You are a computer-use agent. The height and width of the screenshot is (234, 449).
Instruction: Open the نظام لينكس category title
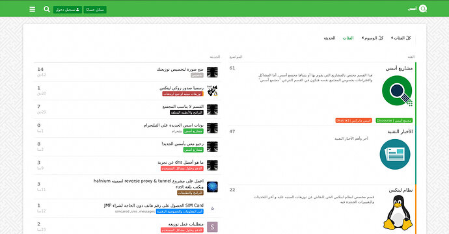(401, 190)
